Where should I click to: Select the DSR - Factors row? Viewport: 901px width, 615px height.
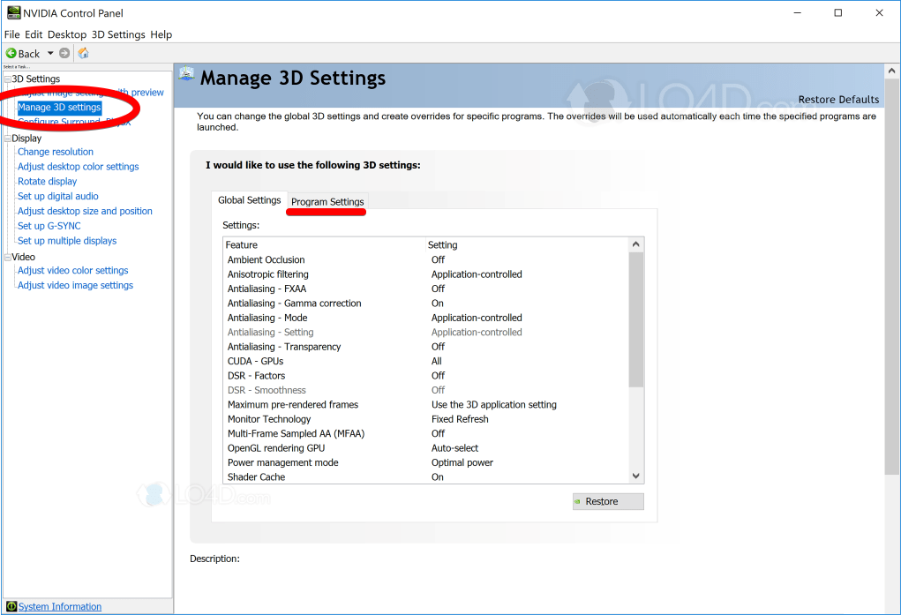426,376
